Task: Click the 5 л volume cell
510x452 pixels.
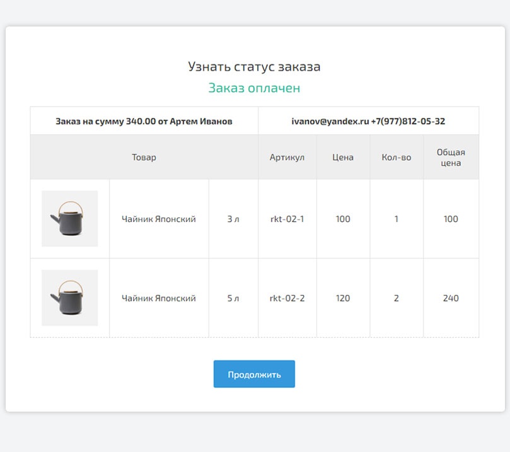Action: point(233,298)
